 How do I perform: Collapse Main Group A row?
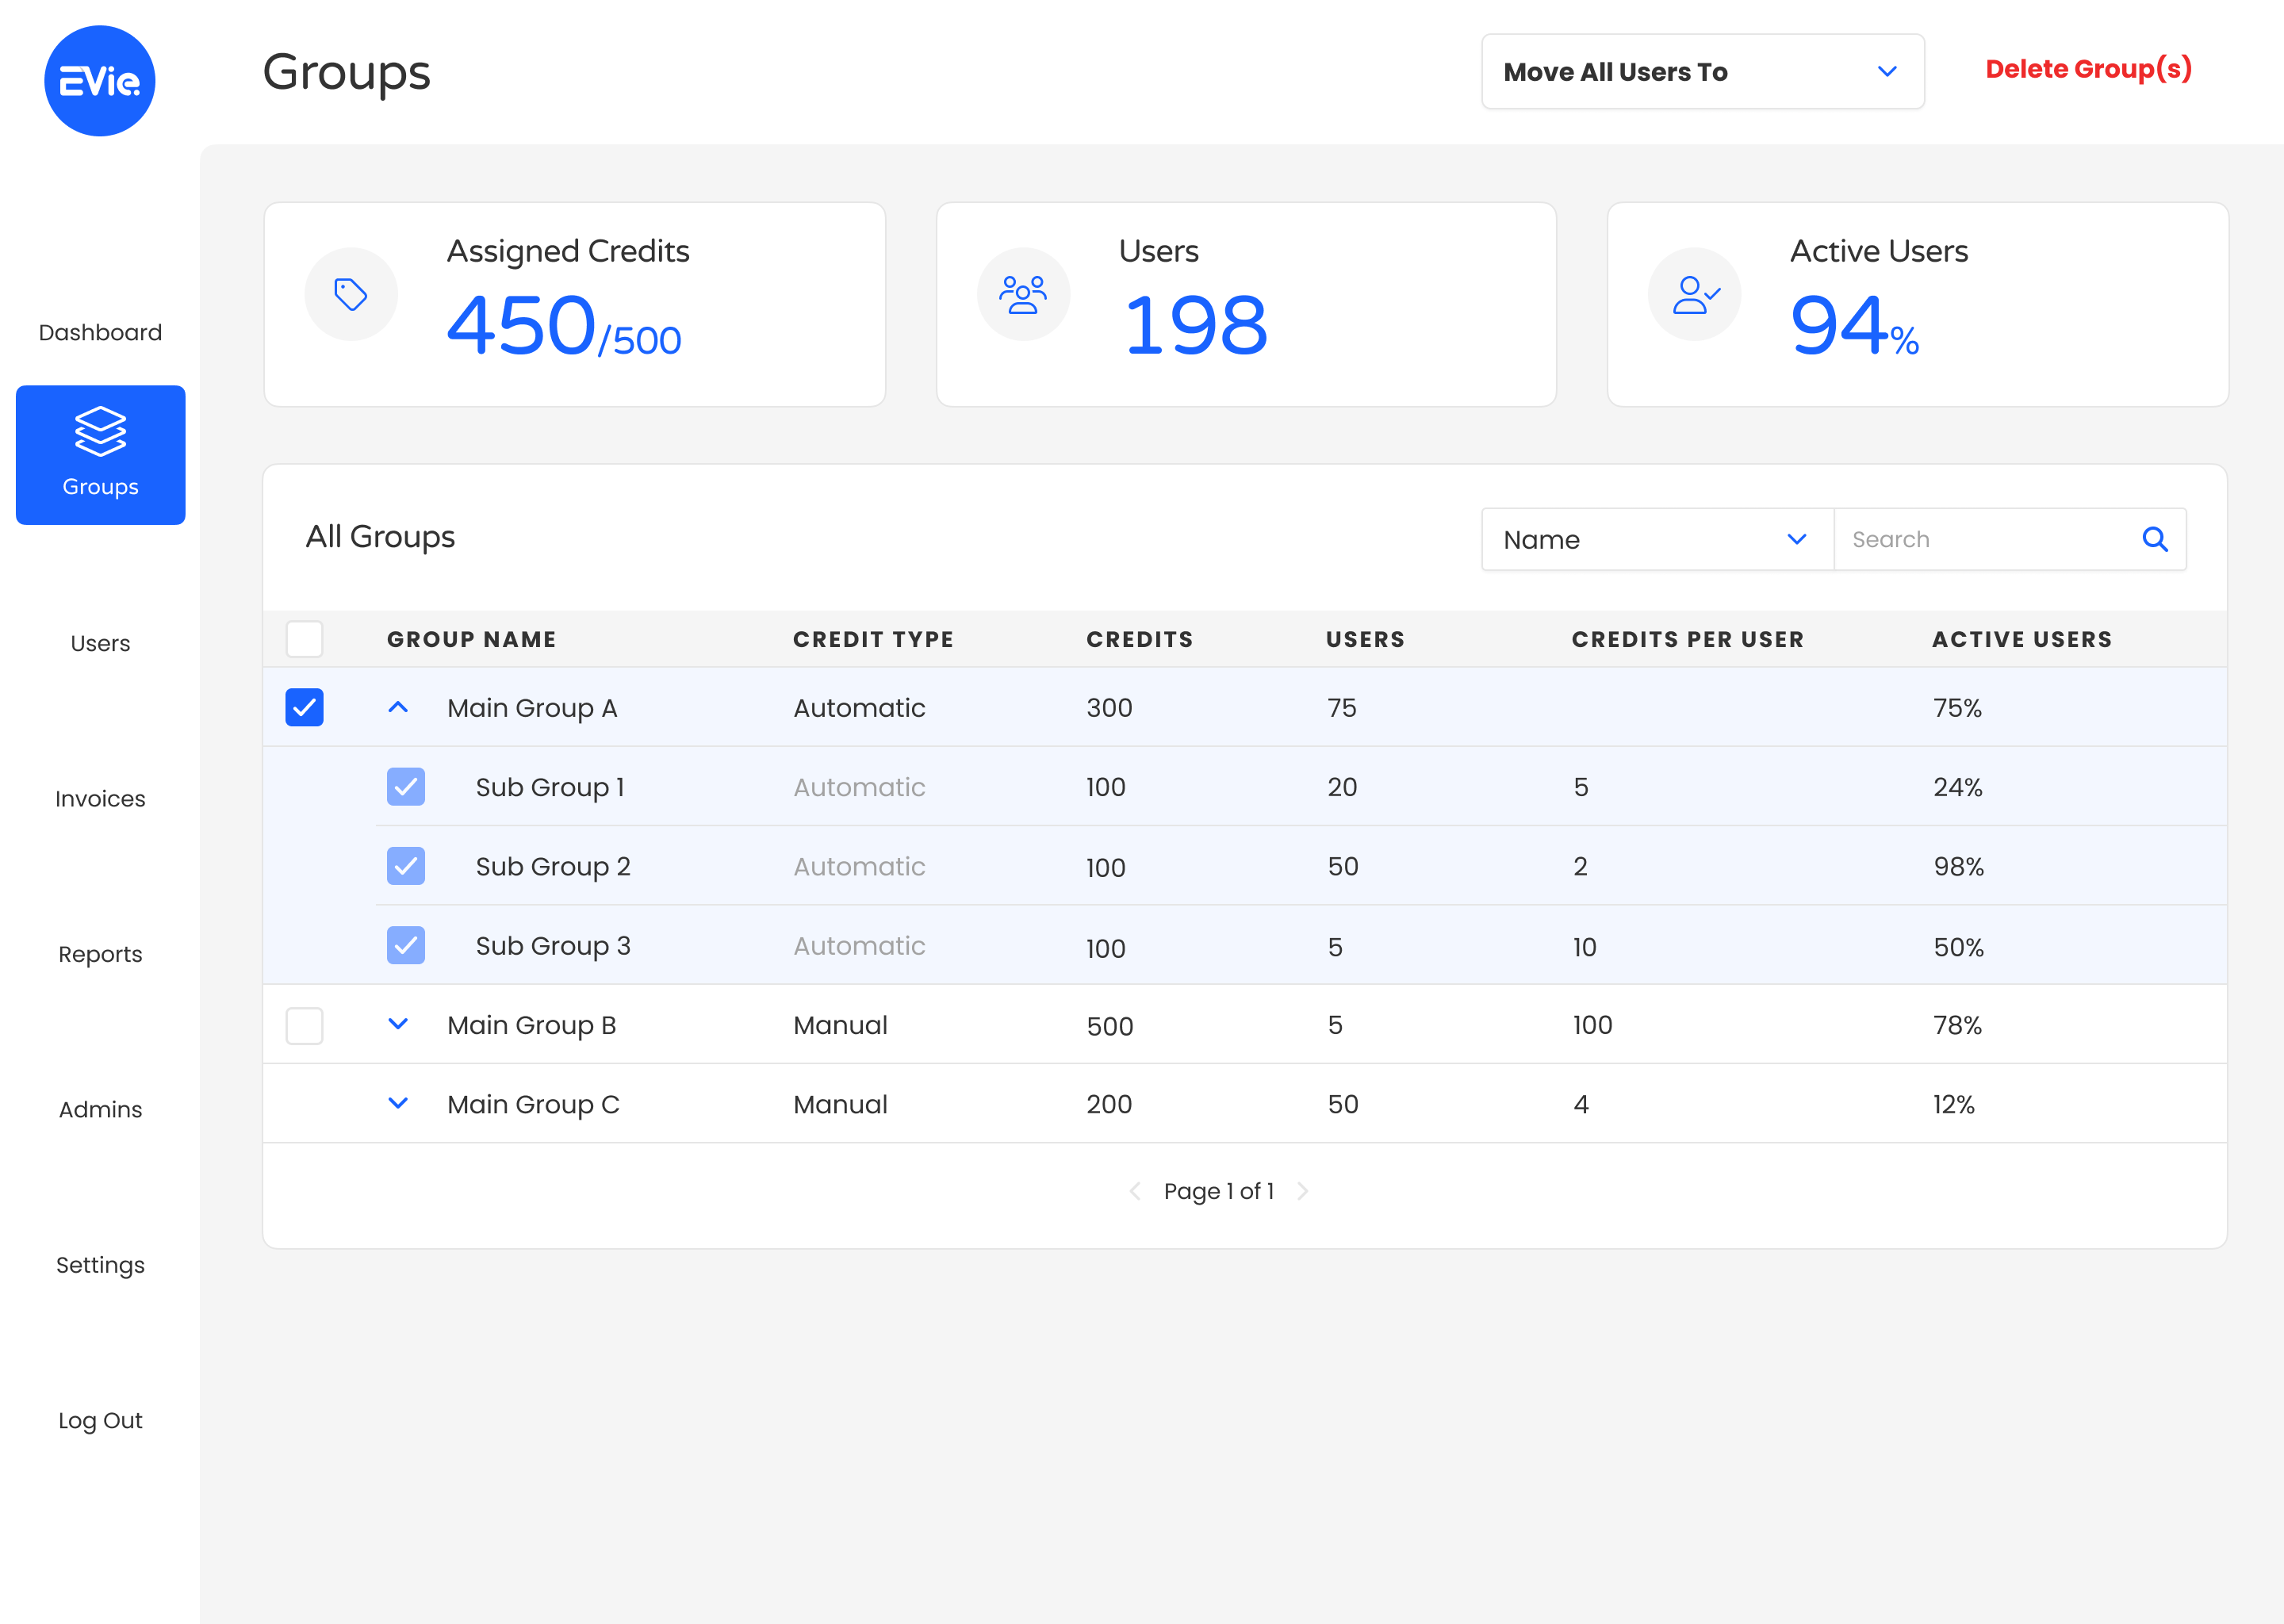point(398,707)
